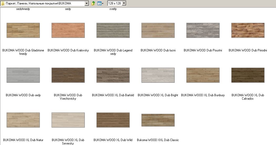This screenshot has height=145, width=276.
Task: Click label BUKOMA WOOD XL Dub Barfold
Action: coord(113,95)
